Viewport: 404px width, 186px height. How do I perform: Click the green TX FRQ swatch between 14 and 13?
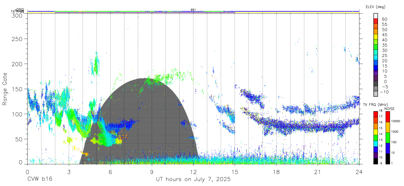376,138
